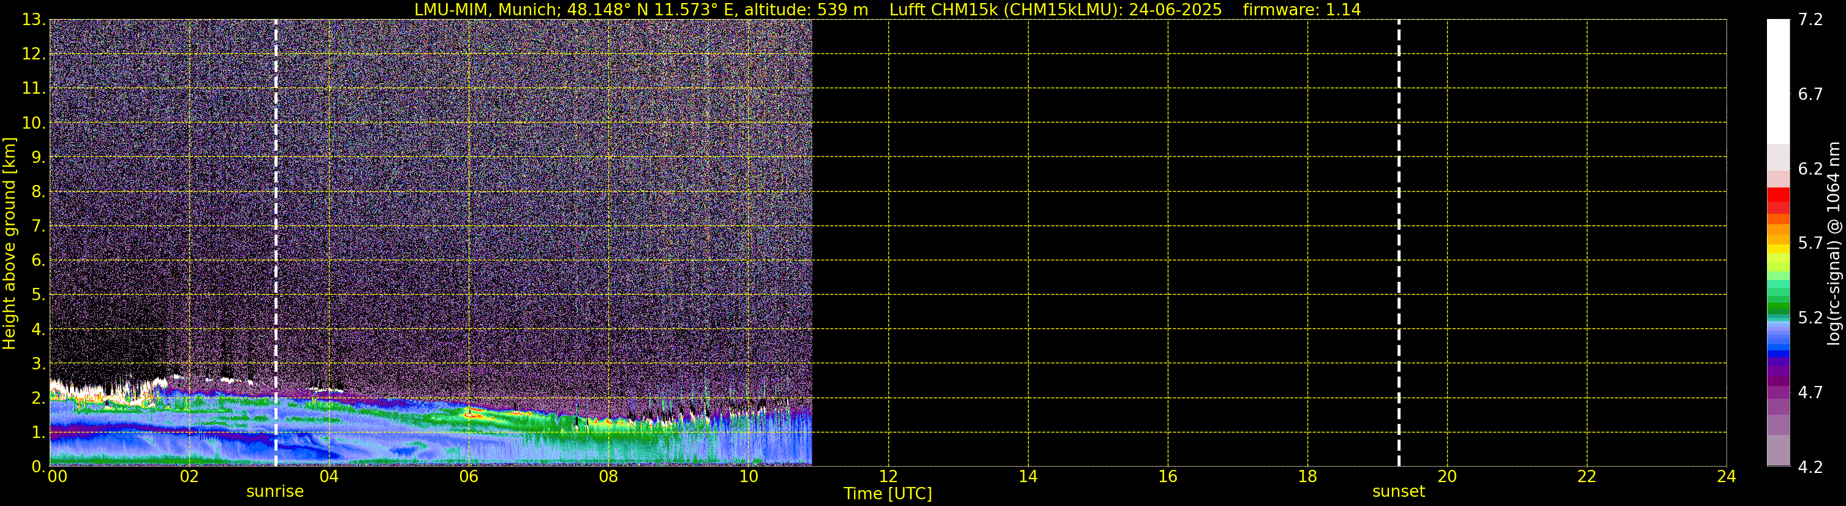The height and width of the screenshot is (506, 1846).
Task: Click the 'Height above ground [km]' axis label
Action: [9, 243]
